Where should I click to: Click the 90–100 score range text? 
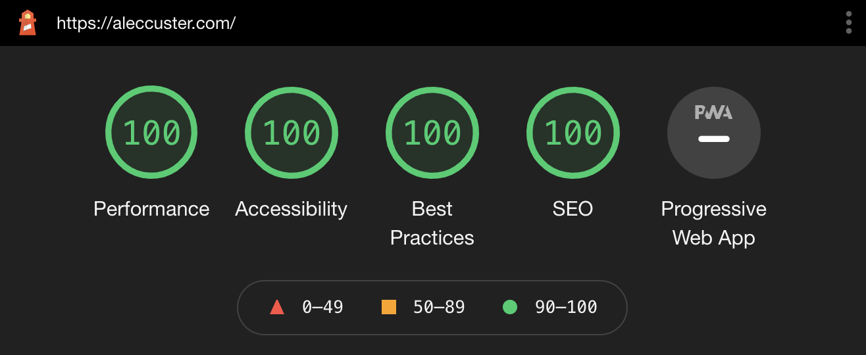coord(566,307)
